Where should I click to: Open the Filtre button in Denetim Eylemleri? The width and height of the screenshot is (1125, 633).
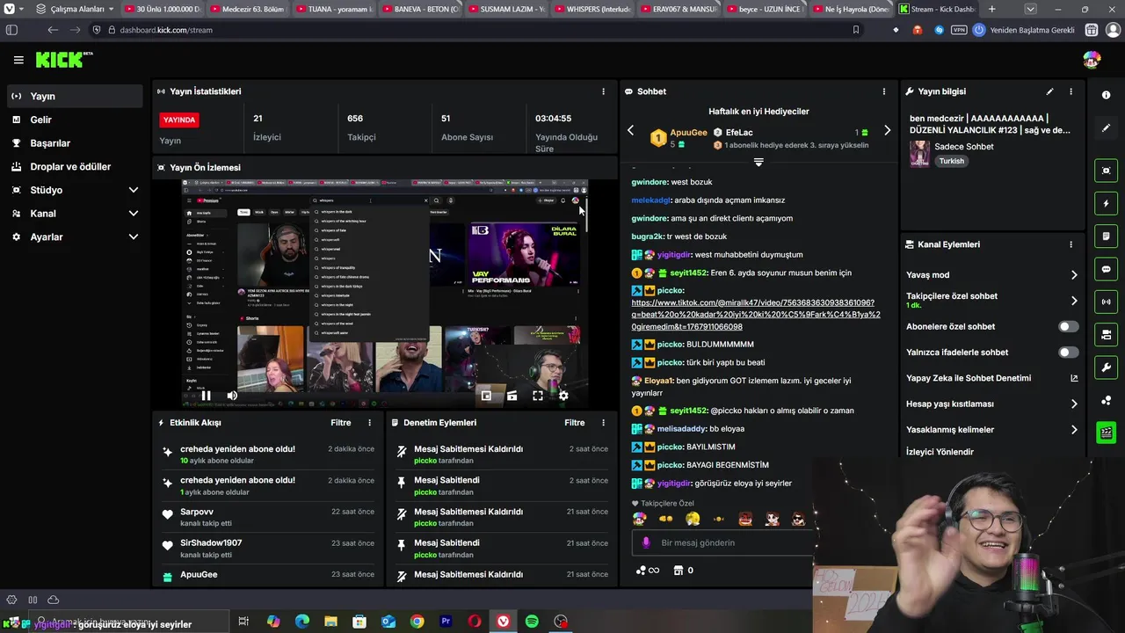(575, 423)
